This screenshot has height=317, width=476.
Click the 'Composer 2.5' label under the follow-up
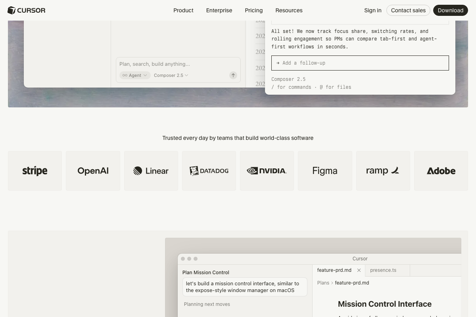288,79
